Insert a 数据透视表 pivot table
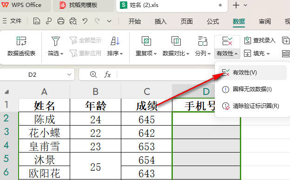 (x=21, y=46)
